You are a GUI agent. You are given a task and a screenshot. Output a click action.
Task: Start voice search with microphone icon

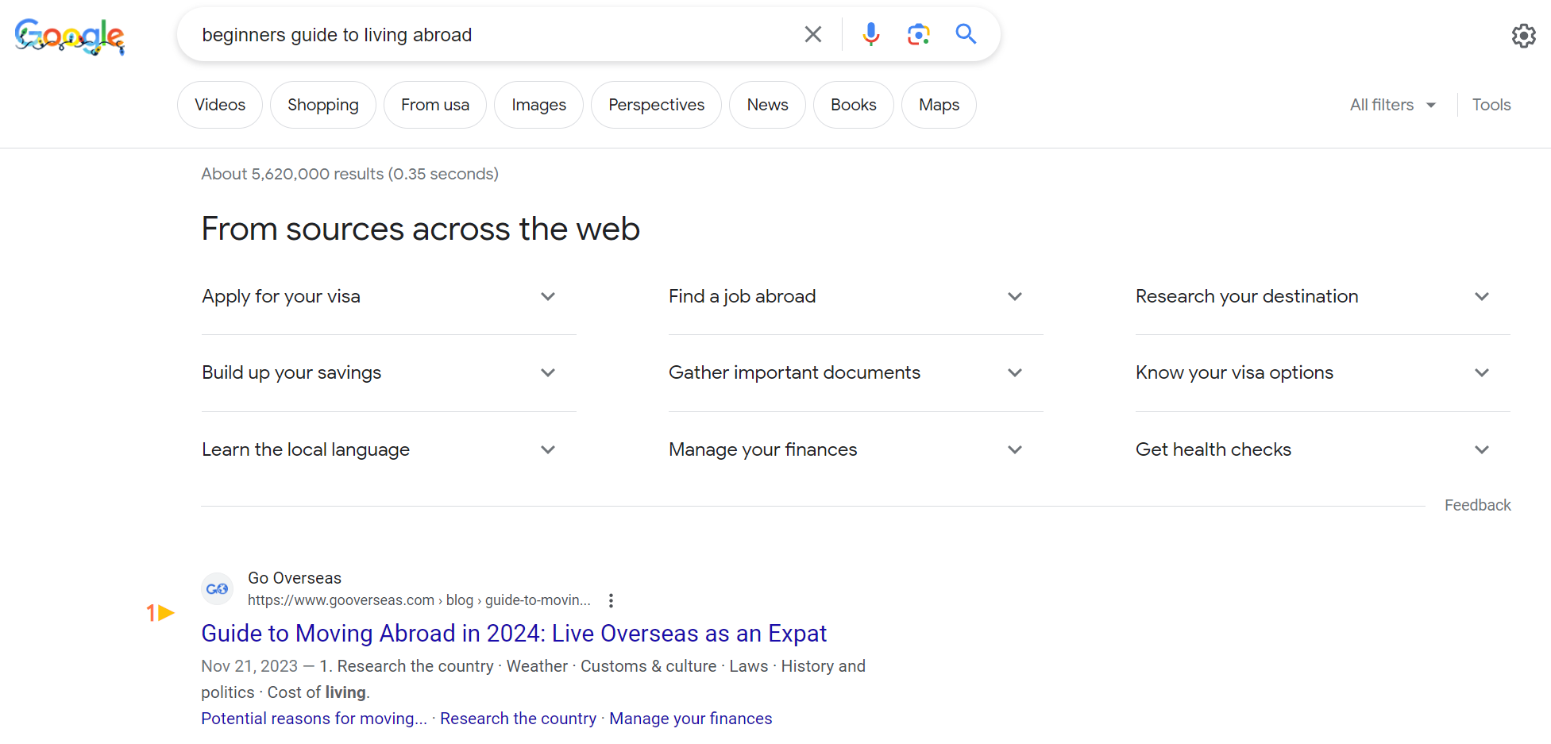(x=870, y=34)
